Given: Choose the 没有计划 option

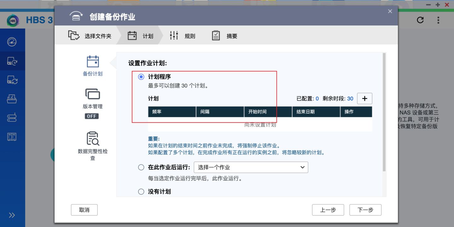Looking at the screenshot, I should coord(141,191).
